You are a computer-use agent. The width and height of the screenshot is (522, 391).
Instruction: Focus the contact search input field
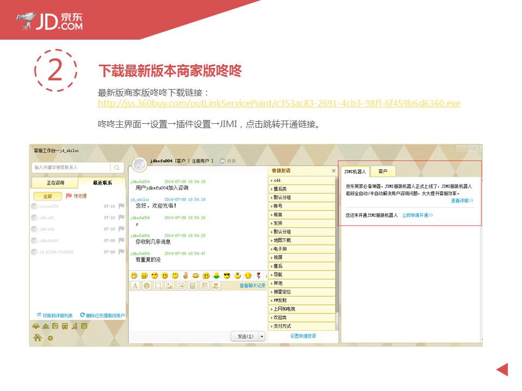click(x=72, y=168)
